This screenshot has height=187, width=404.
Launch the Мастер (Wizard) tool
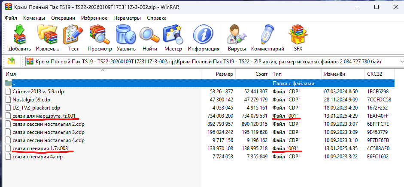(173, 39)
